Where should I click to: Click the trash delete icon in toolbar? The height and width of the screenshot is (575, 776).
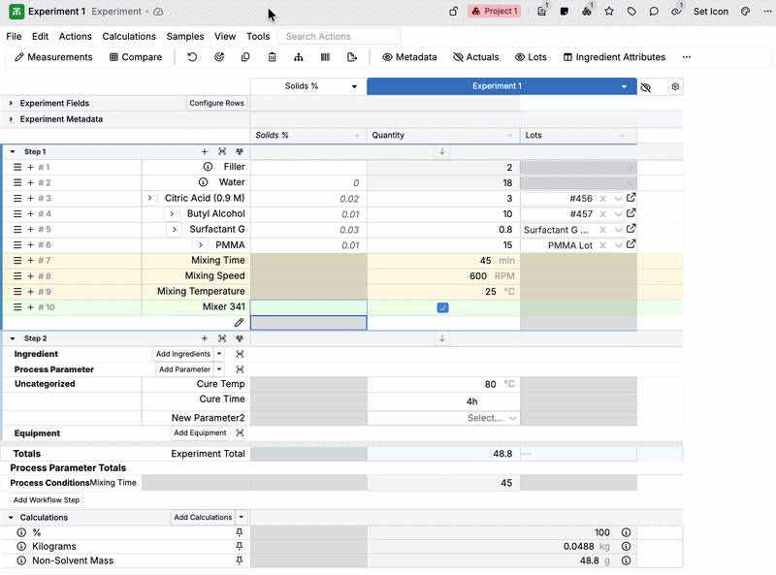click(x=272, y=57)
